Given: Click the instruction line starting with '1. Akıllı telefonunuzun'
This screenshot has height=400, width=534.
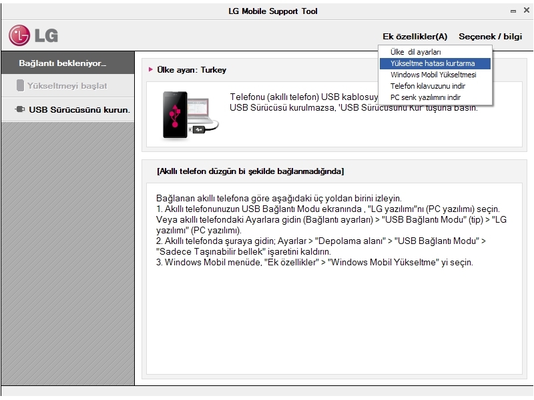Looking at the screenshot, I should click(328, 209).
